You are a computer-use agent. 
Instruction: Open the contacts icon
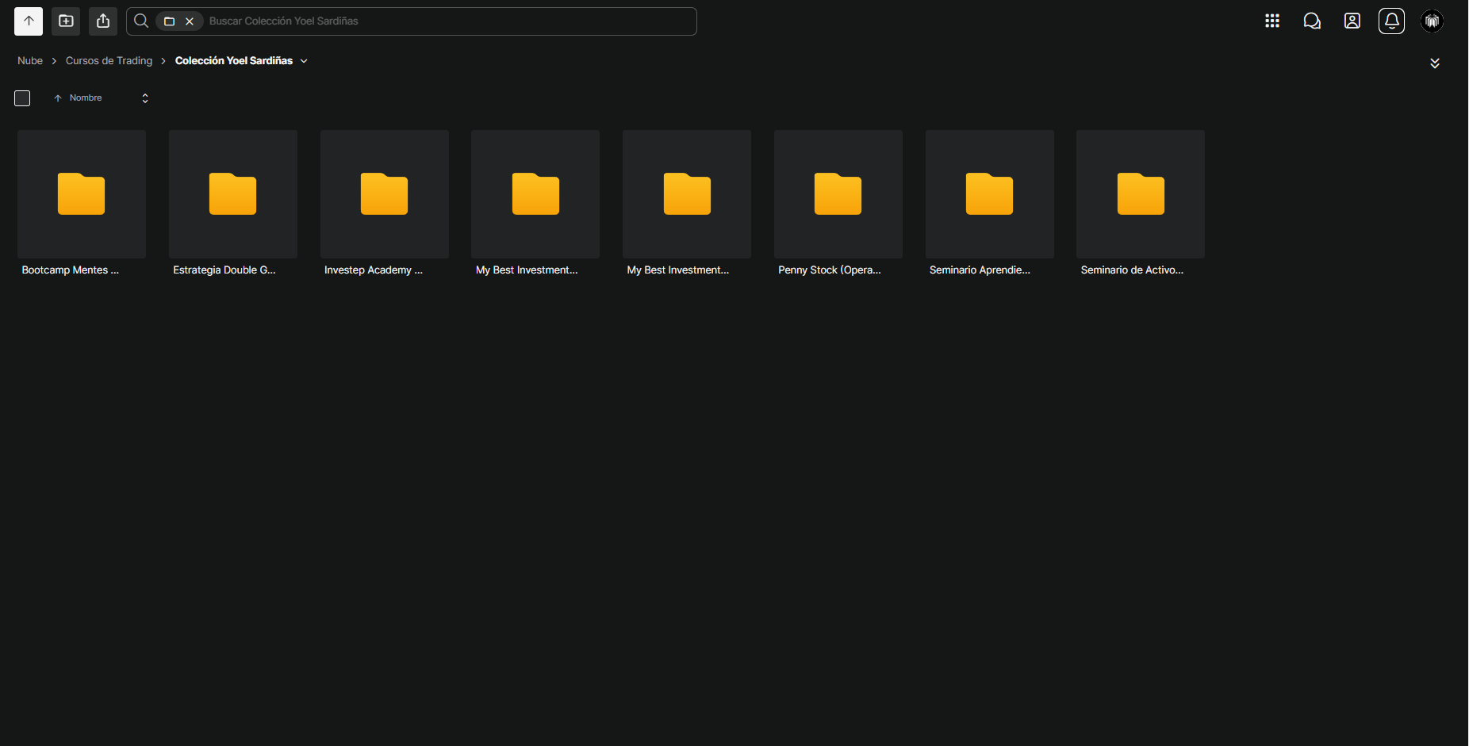coord(1352,21)
